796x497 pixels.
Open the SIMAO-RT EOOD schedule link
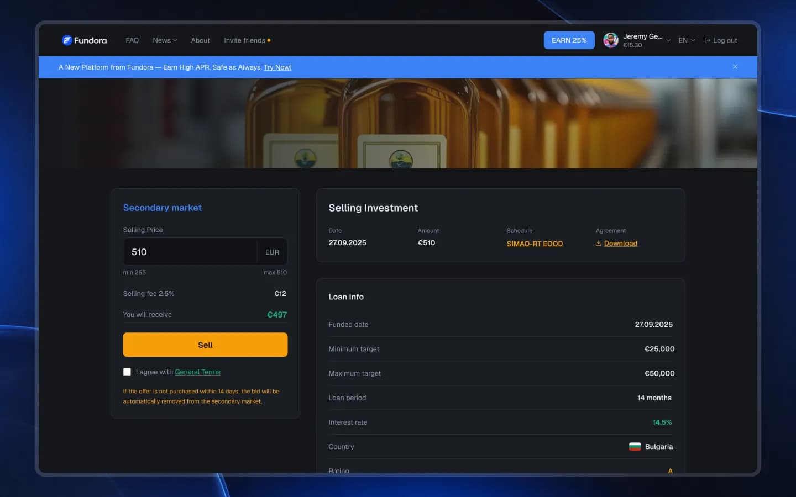pyautogui.click(x=535, y=244)
